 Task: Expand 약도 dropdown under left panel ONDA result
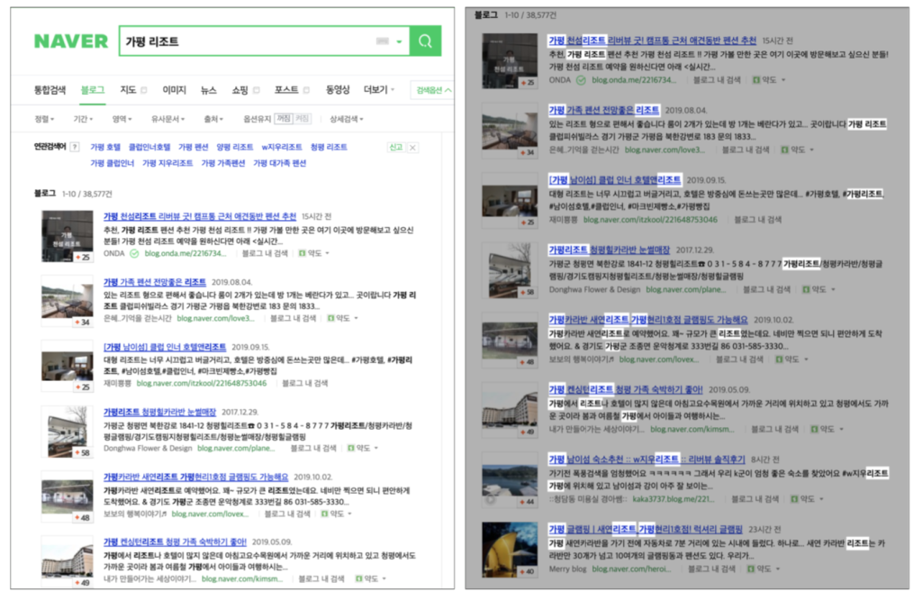(328, 253)
